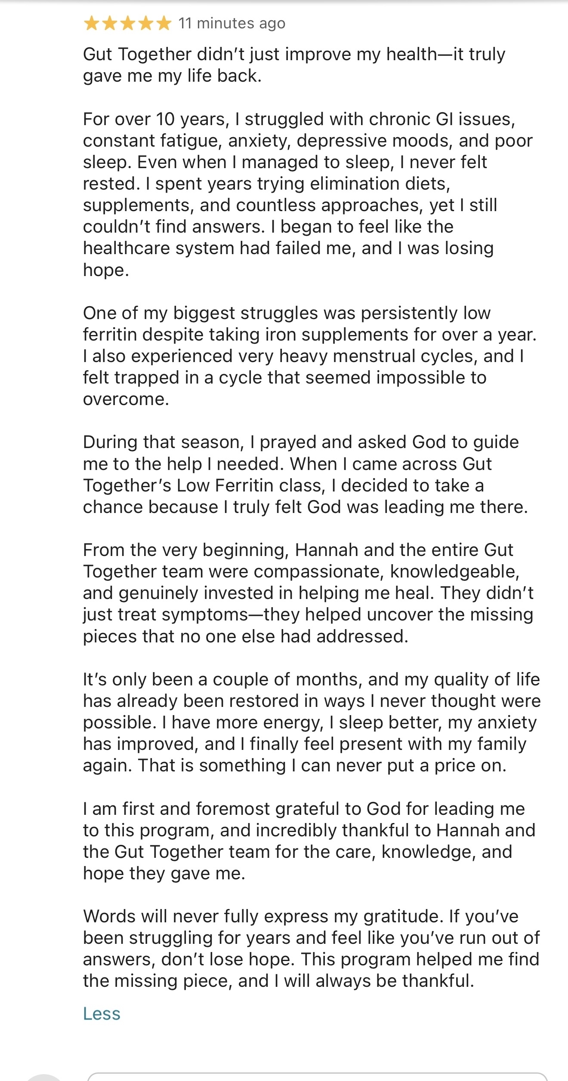Click the 'It's only been a couple of months' paragraph
568x1081 pixels.
point(312,722)
